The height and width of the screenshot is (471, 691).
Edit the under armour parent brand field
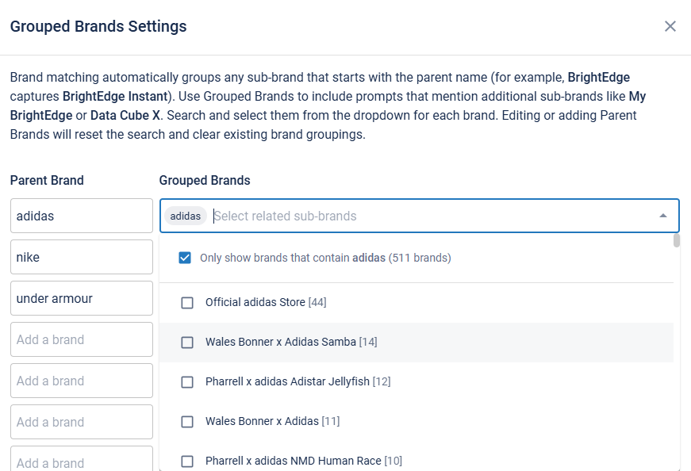coord(82,298)
